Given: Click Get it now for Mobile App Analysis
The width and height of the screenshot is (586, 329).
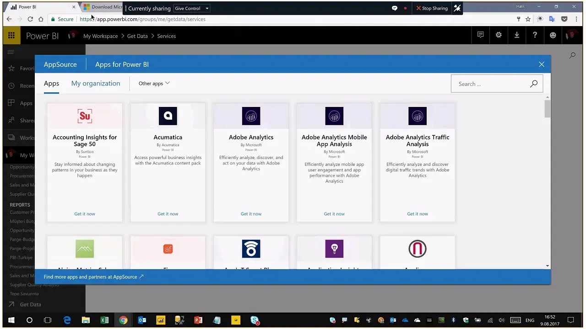Looking at the screenshot, I should tap(334, 214).
